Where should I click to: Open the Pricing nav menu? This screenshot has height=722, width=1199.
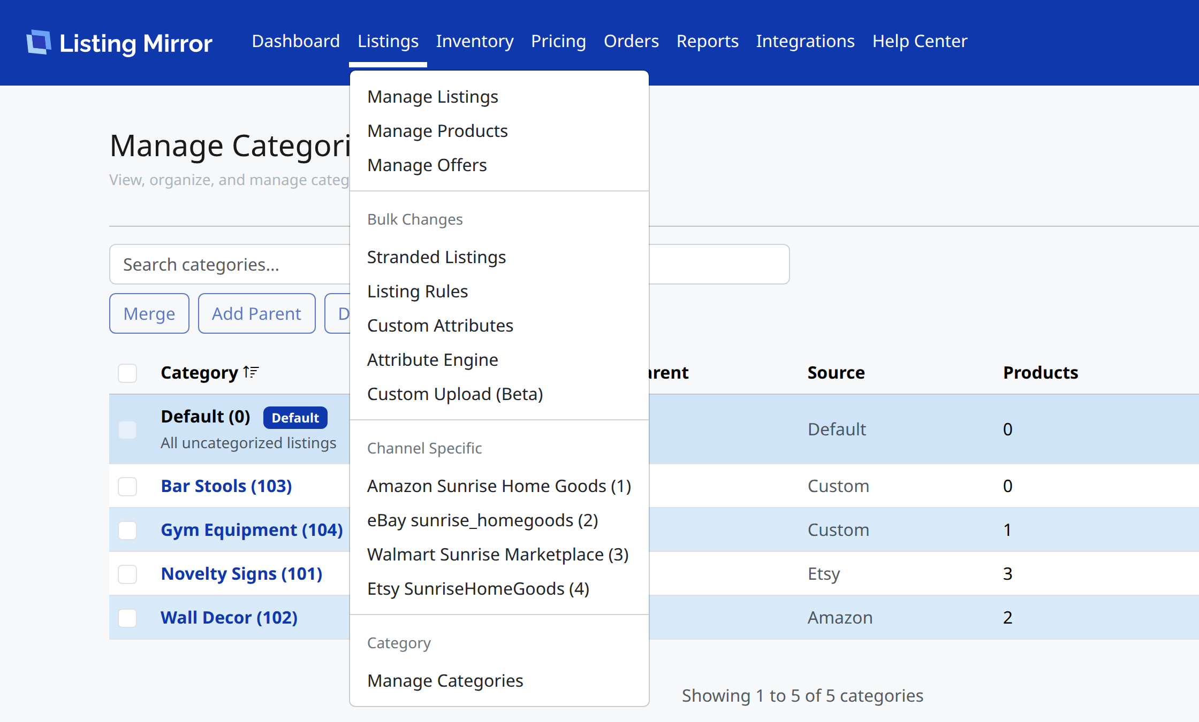pyautogui.click(x=558, y=41)
